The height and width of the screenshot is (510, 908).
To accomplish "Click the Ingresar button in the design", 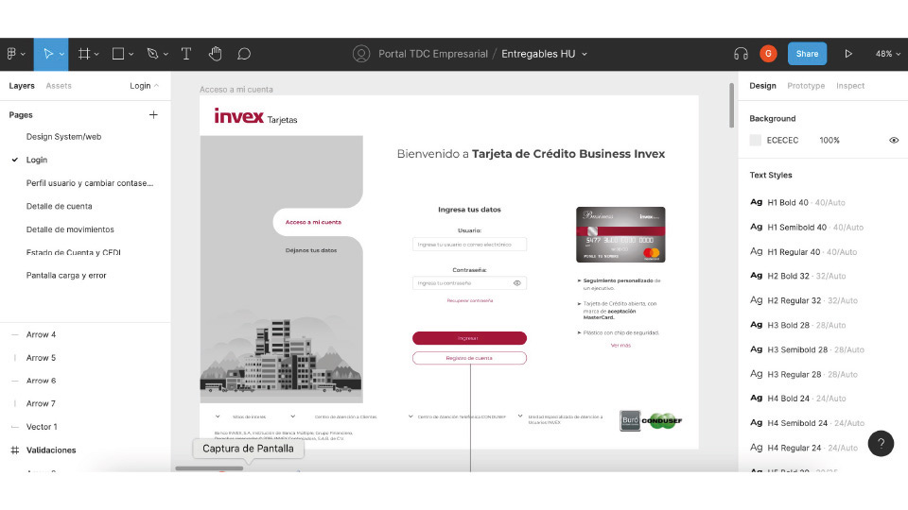I will 470,338.
